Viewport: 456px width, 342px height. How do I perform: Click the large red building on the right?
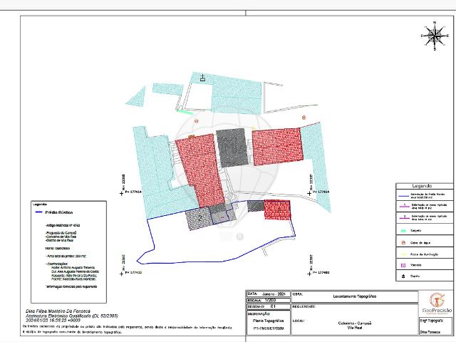click(277, 146)
